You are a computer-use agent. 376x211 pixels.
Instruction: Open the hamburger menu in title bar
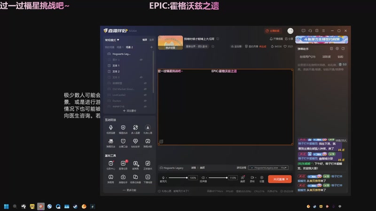(x=323, y=30)
